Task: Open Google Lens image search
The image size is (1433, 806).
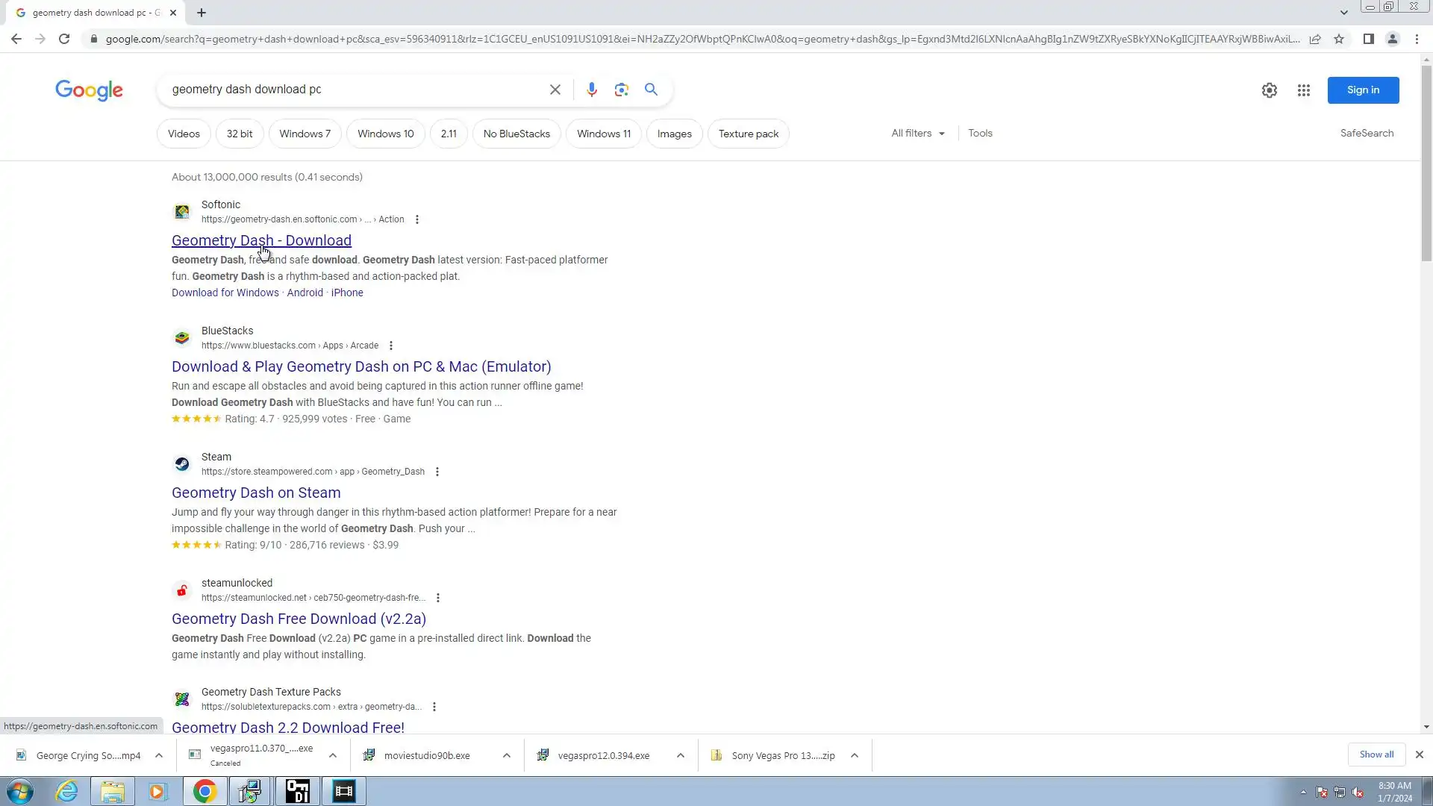Action: click(x=621, y=90)
